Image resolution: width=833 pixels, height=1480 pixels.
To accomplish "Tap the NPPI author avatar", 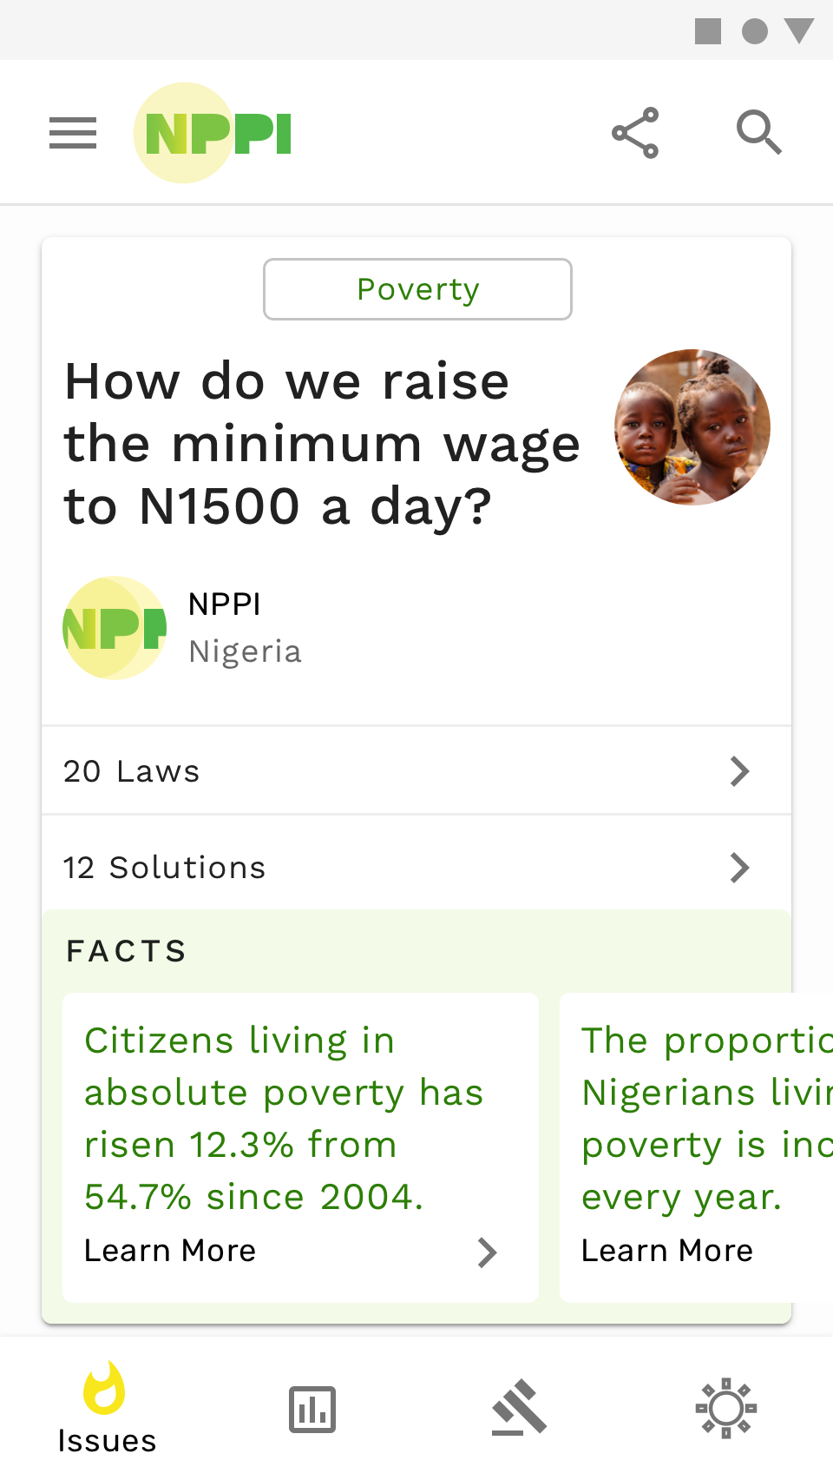I will pos(115,627).
